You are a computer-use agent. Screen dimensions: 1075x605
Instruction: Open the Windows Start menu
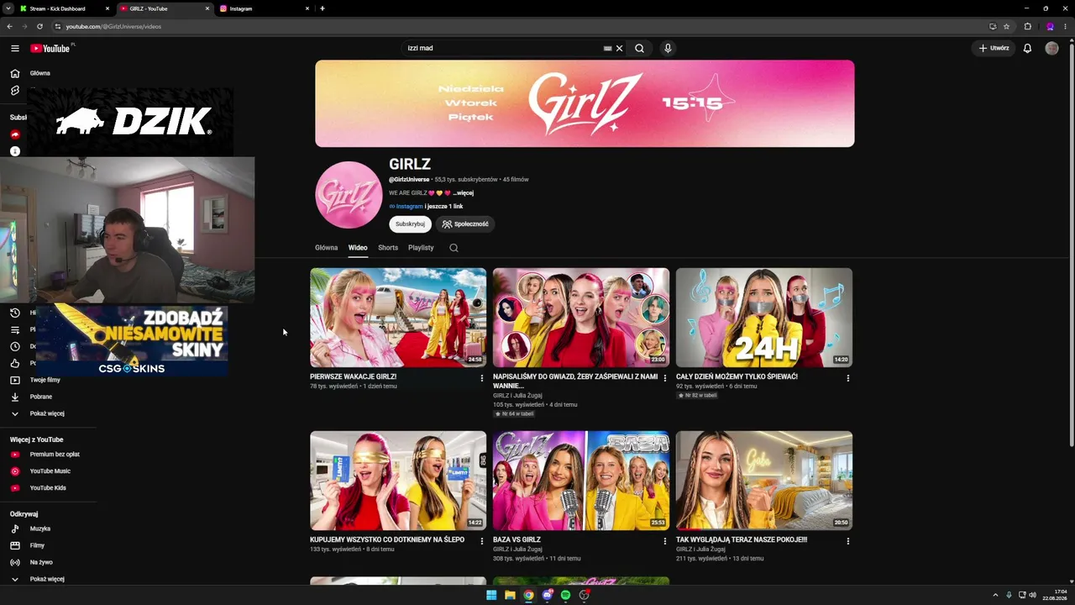pos(491,595)
